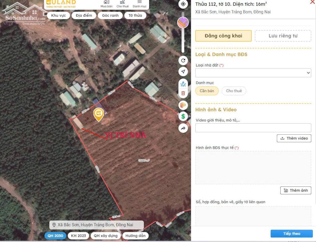
Task: Select the Cần bán category option
Action: pos(207,91)
